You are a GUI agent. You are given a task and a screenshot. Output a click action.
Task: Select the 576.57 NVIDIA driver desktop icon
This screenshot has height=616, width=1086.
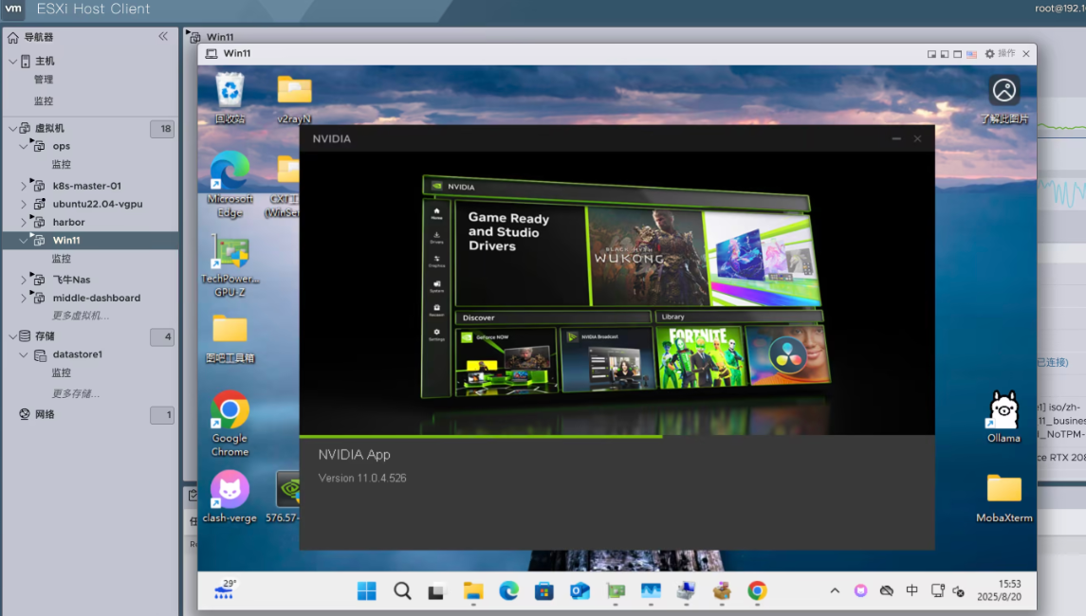coord(284,497)
